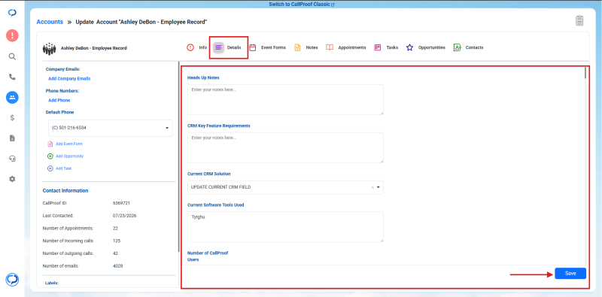Open the red alert notification icon
The width and height of the screenshot is (602, 297).
click(x=12, y=35)
